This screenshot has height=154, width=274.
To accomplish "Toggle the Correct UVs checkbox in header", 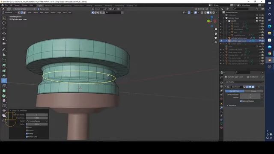I will pos(39,9).
